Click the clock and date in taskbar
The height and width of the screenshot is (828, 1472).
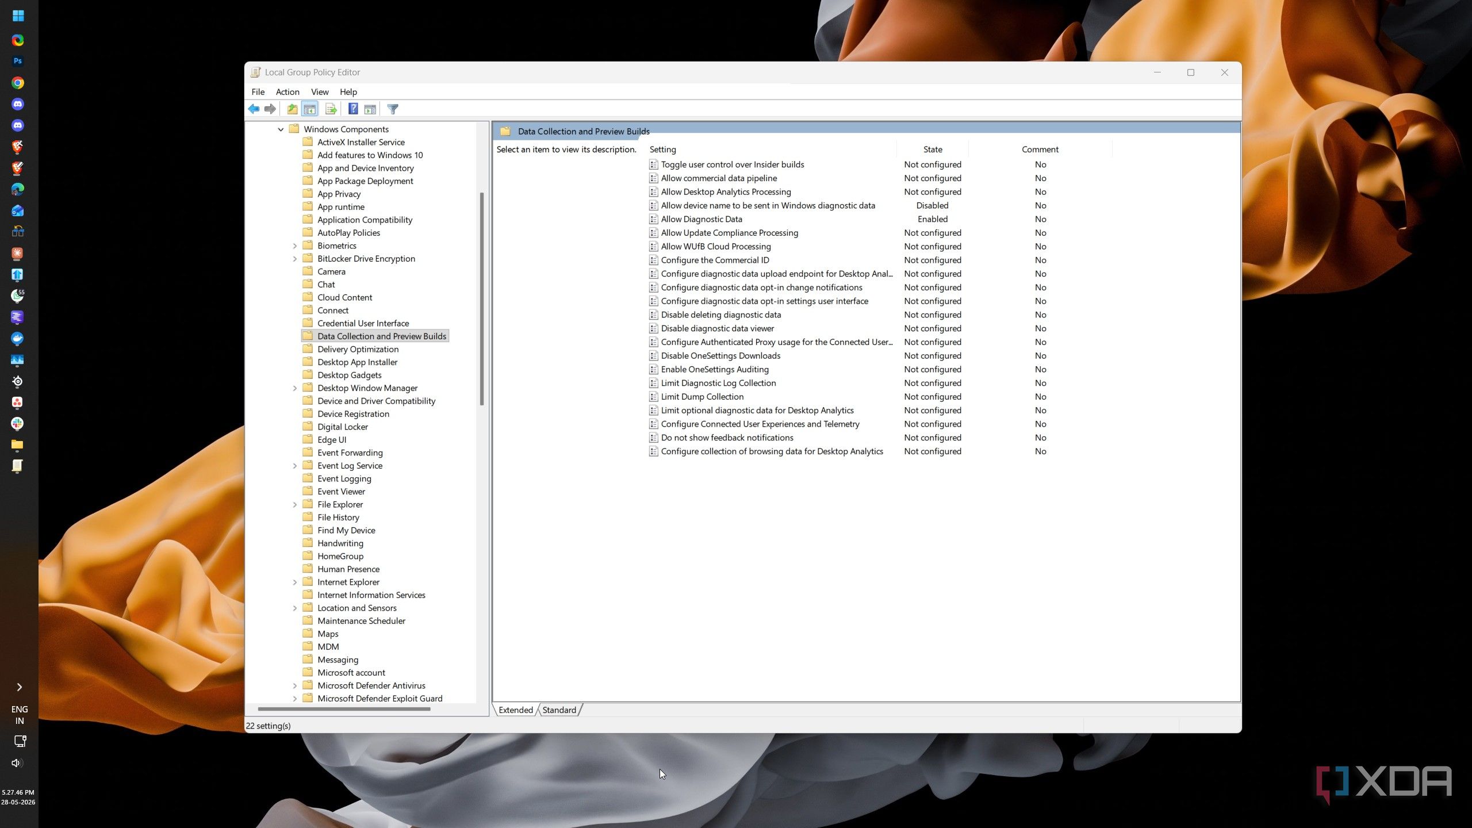18,797
